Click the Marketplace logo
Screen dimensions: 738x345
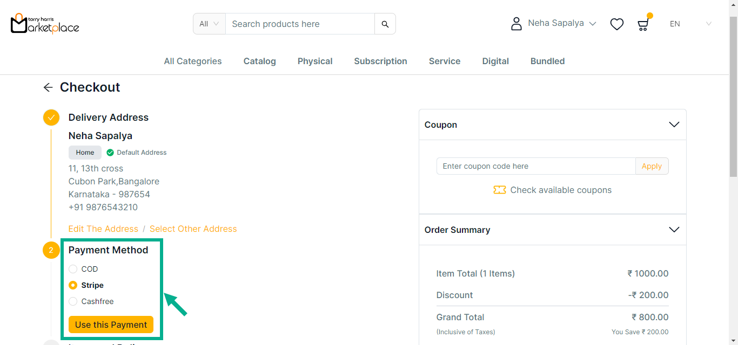point(45,24)
